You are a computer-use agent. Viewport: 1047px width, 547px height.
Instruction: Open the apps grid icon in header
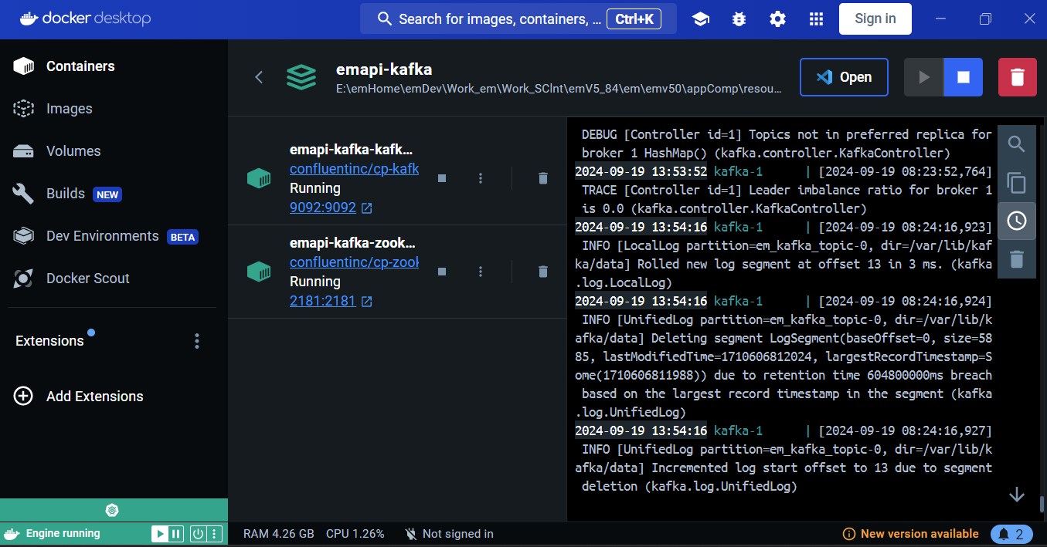point(816,19)
